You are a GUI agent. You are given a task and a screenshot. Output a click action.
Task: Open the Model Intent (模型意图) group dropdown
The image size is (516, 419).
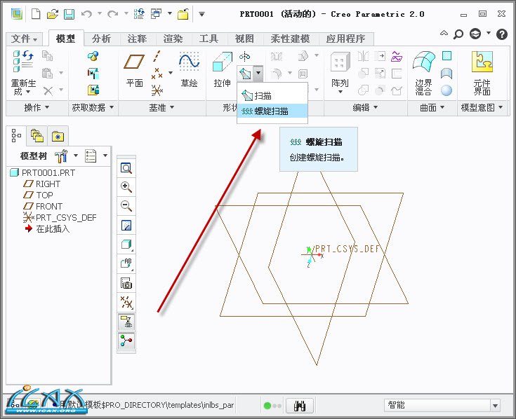pyautogui.click(x=482, y=107)
